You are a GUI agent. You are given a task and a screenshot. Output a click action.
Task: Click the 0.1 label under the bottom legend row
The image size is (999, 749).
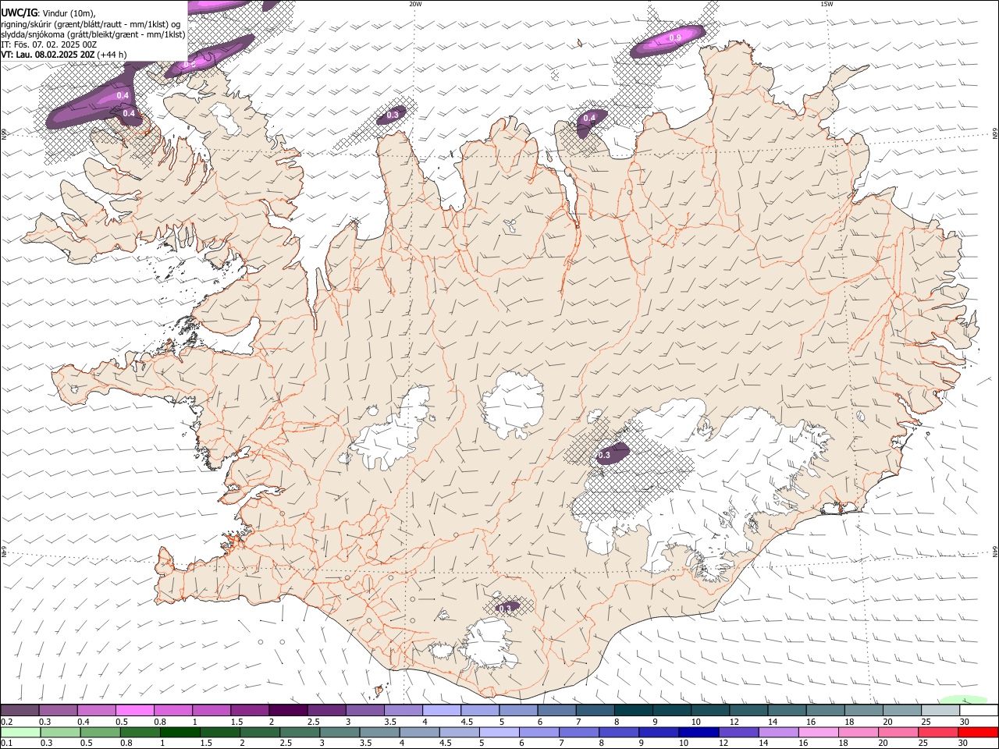[5, 743]
